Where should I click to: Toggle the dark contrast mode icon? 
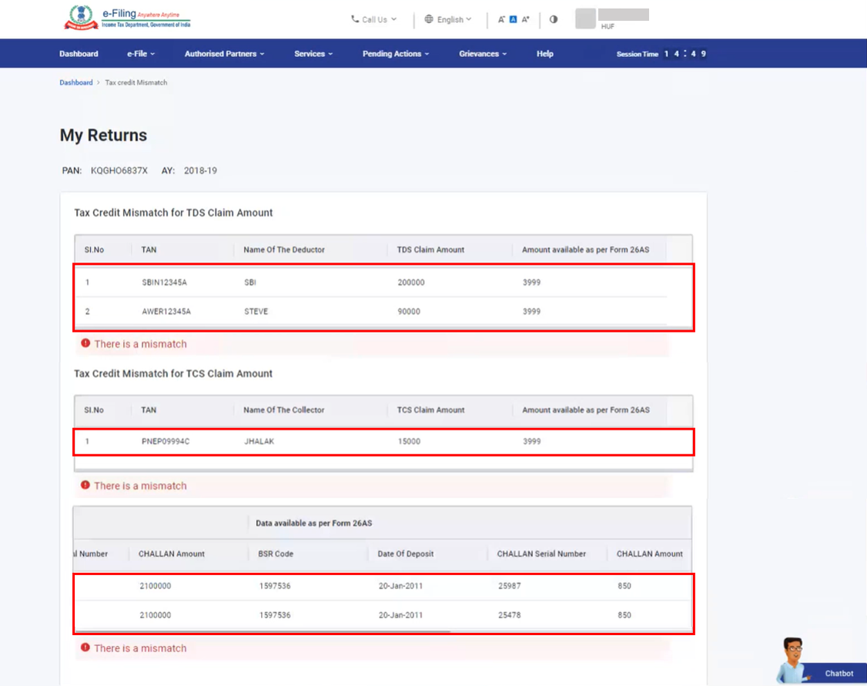[x=553, y=19]
